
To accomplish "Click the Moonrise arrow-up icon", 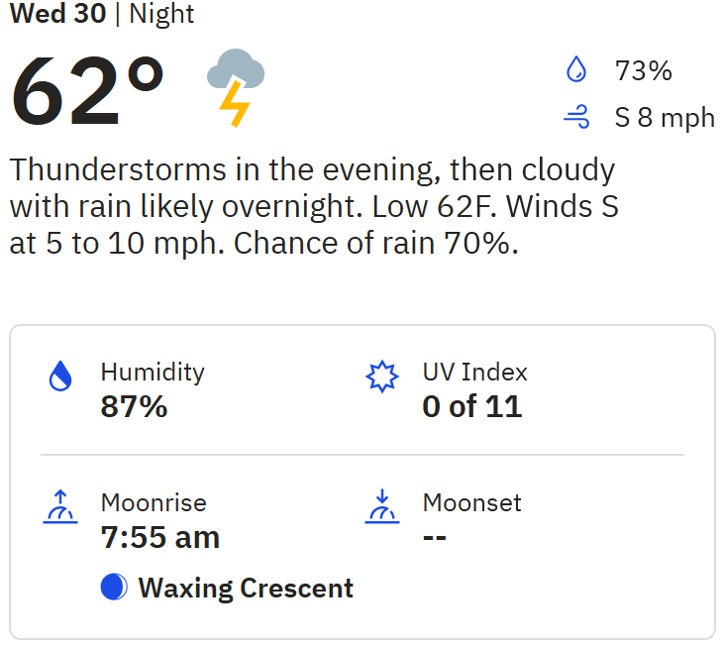I will (x=60, y=506).
